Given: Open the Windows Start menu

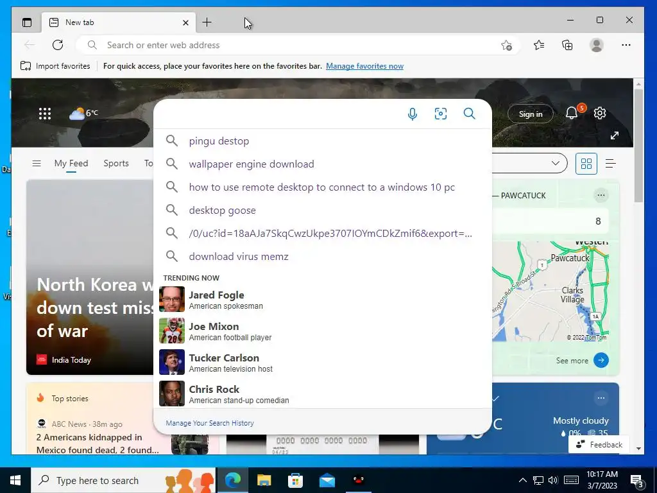Looking at the screenshot, I should click(x=15, y=480).
